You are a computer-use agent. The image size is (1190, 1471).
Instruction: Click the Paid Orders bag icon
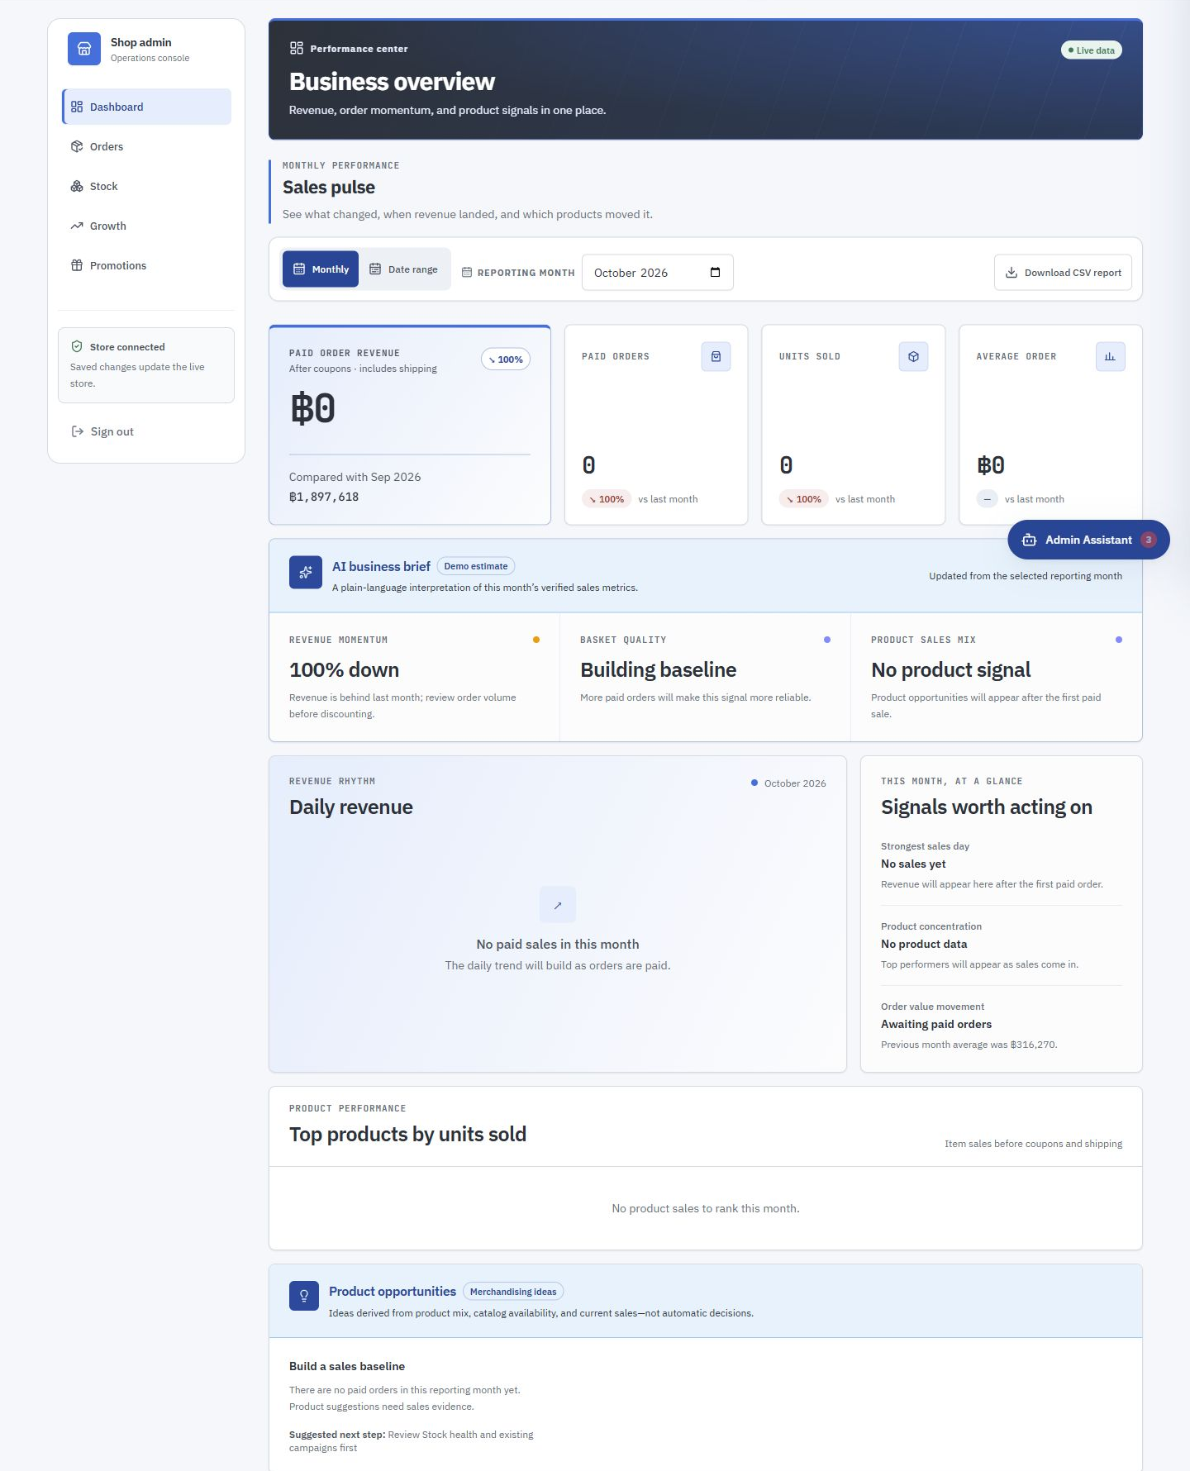(716, 356)
